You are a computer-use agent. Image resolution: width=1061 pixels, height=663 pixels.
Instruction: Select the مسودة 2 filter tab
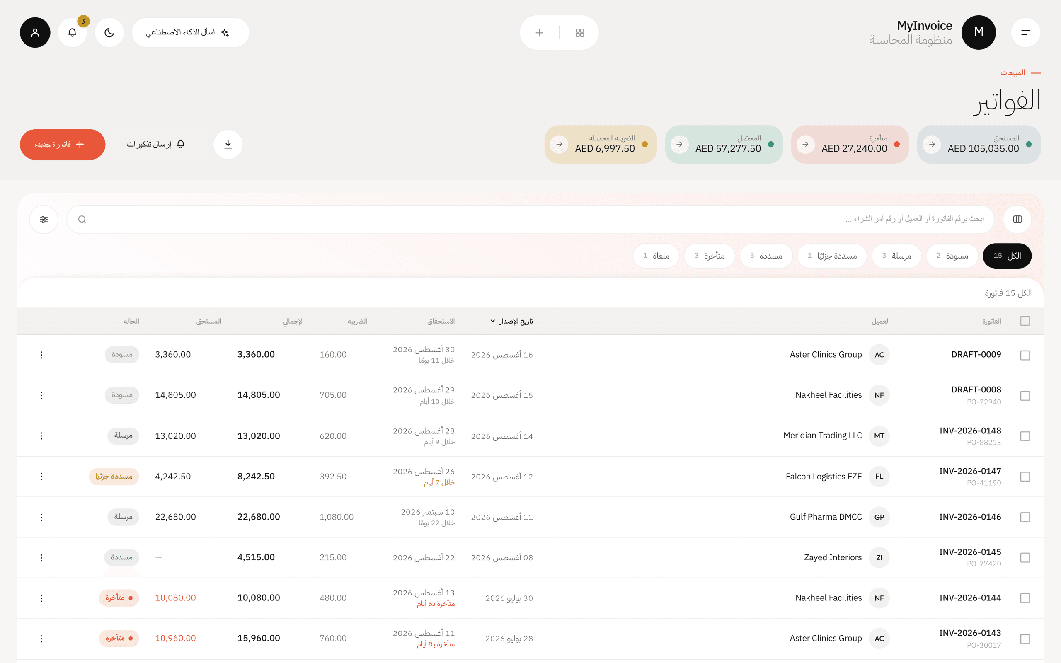952,256
